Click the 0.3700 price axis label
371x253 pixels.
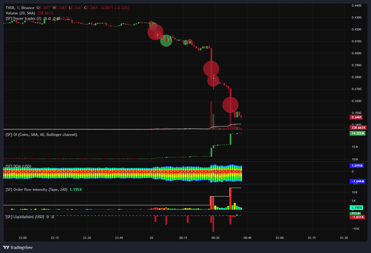click(x=356, y=89)
